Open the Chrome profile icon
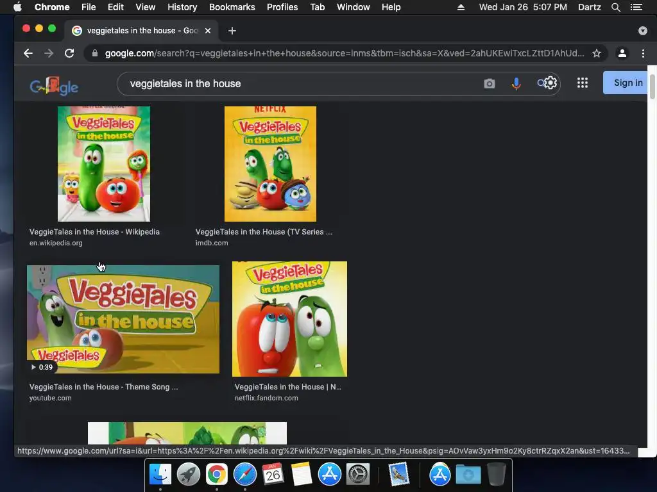This screenshot has height=492, width=657. 622,53
